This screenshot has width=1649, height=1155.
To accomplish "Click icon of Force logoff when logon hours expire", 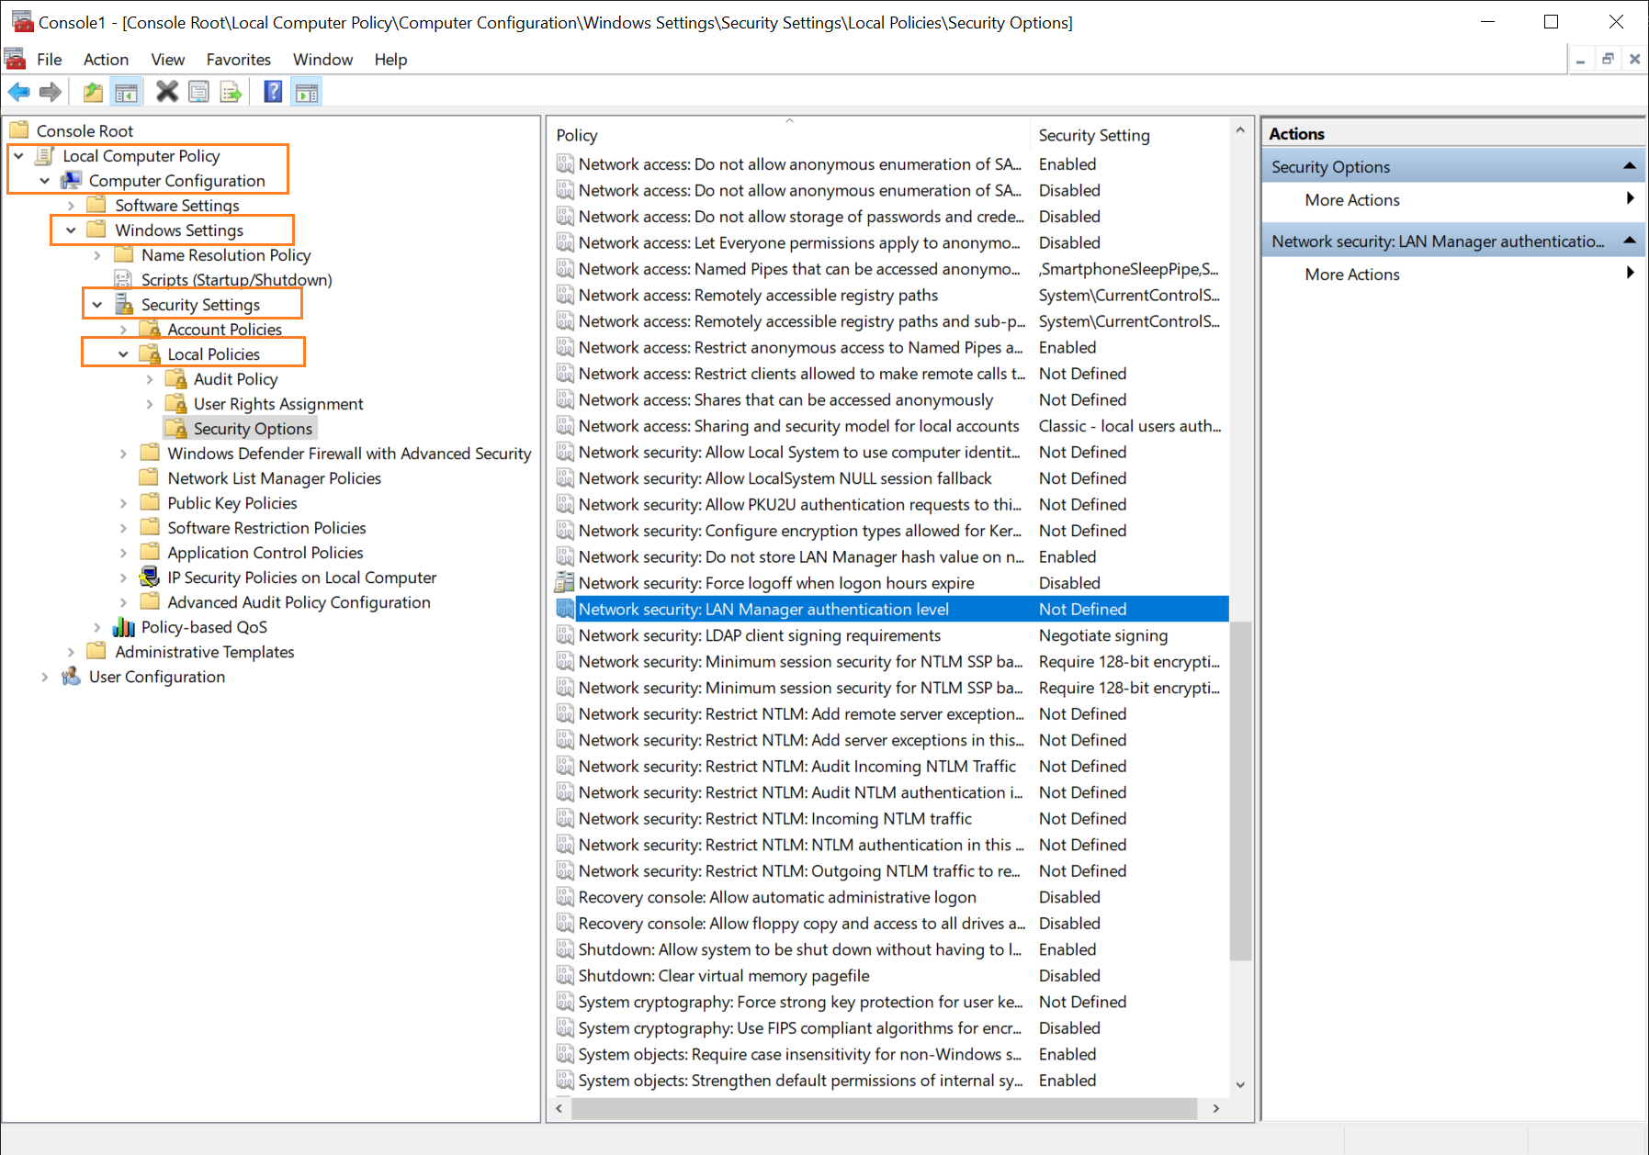I will pos(565,583).
